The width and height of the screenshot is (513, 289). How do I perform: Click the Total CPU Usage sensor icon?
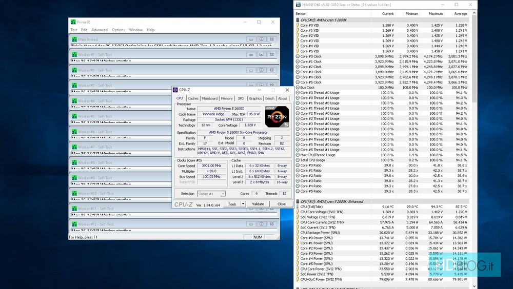(298, 160)
